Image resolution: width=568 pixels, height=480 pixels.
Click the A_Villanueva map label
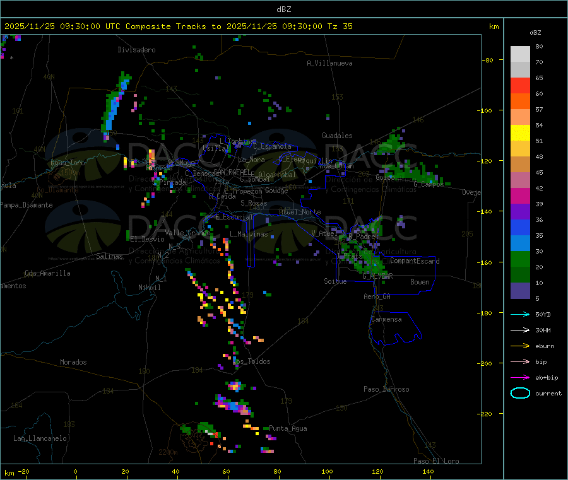tap(329, 63)
